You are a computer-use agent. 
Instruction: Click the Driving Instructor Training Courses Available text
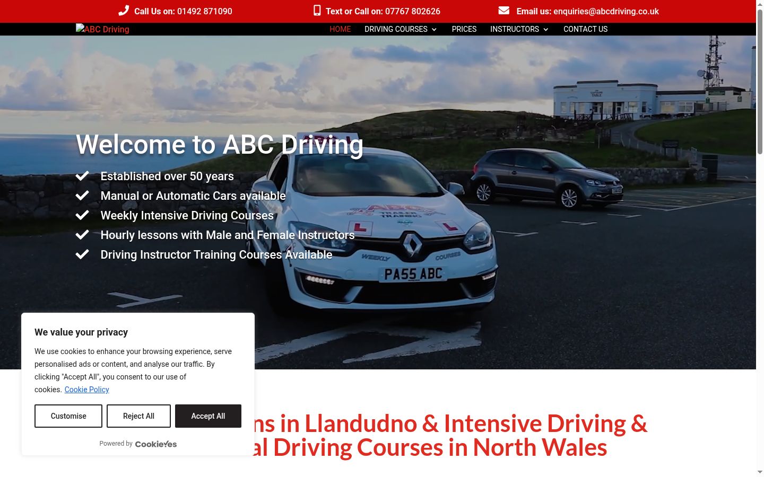(216, 254)
